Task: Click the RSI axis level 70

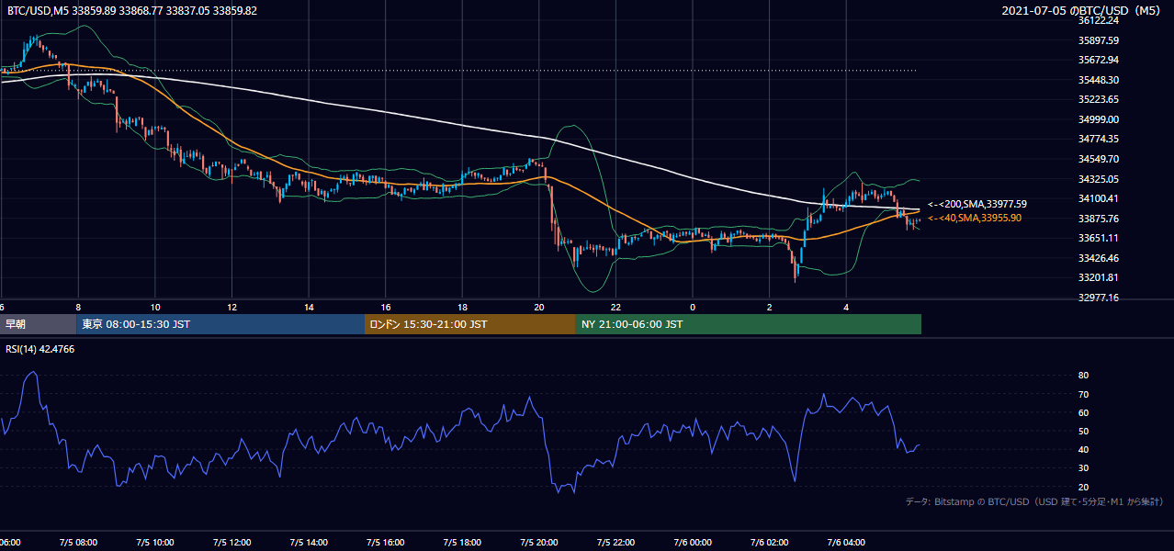Action: 1083,394
